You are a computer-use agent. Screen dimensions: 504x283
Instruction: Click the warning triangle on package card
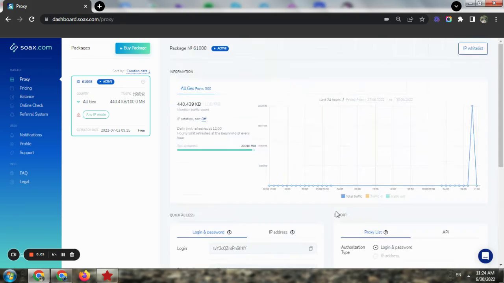78,115
